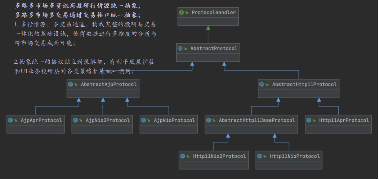The height and width of the screenshot is (180, 379).
Task: Select the AjpAprProtocol class node
Action: (x=36, y=124)
